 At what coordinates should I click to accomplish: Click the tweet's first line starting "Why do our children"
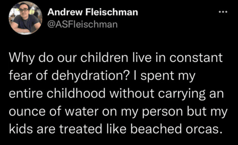click(x=116, y=58)
